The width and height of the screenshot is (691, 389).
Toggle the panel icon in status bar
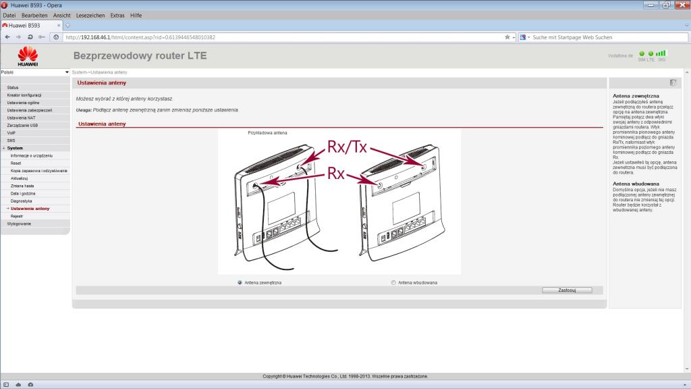point(6,384)
